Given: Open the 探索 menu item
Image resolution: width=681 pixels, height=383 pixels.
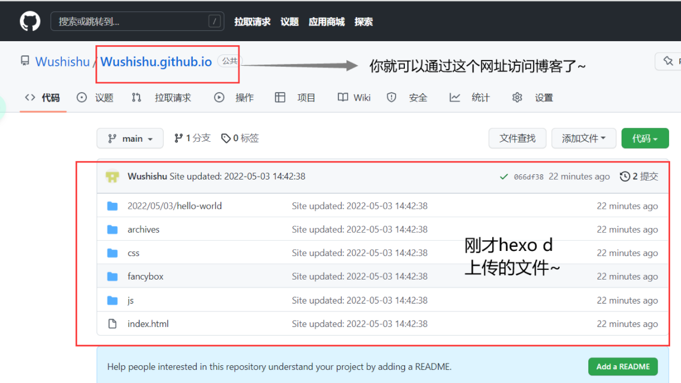Looking at the screenshot, I should tap(364, 22).
